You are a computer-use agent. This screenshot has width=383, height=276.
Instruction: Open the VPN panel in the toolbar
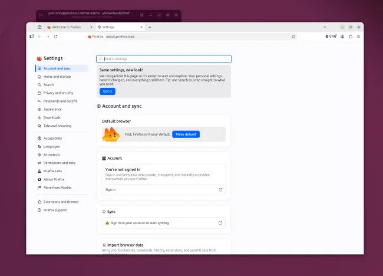click(331, 37)
